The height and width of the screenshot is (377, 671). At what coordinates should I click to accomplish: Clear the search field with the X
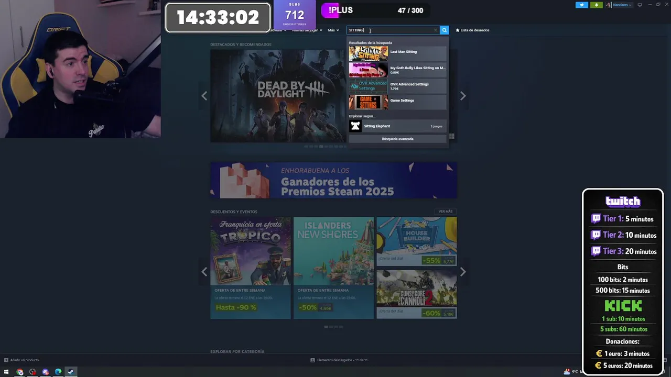click(435, 30)
